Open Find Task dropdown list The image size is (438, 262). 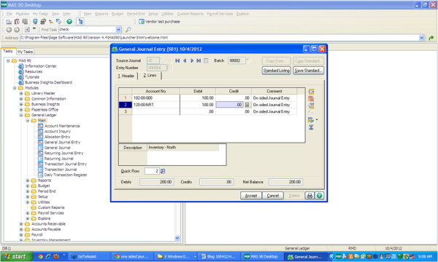118,30
